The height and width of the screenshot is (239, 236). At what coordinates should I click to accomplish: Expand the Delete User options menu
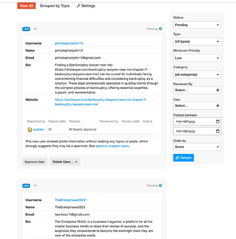tap(65, 162)
